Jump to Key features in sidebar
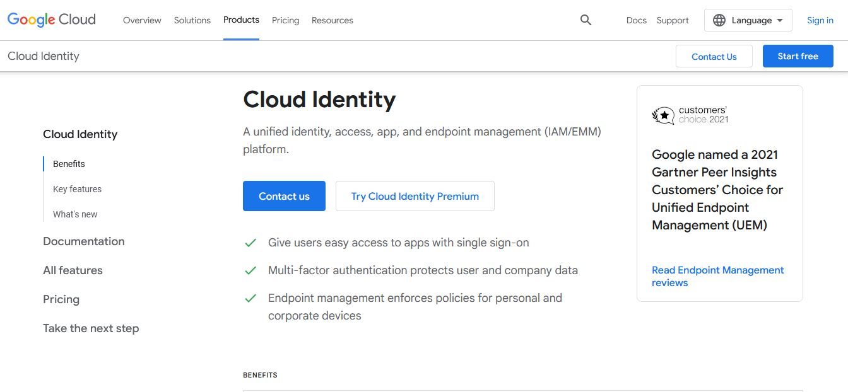Viewport: 848px width, 392px height. (77, 189)
